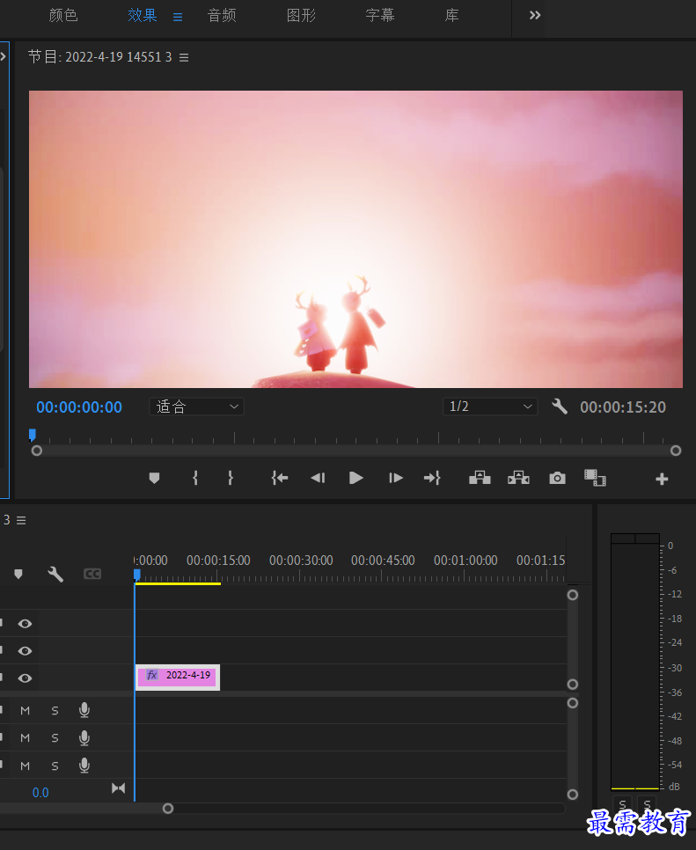Click timeline ruler at 00:00:30:00
The image size is (696, 850).
[301, 561]
